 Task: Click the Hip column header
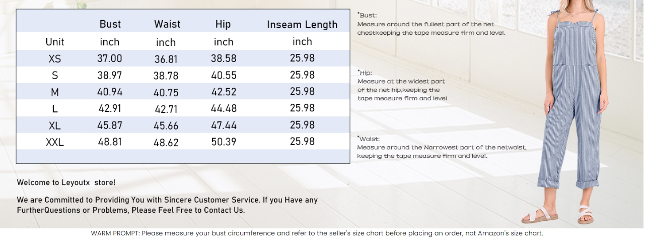[x=223, y=24]
